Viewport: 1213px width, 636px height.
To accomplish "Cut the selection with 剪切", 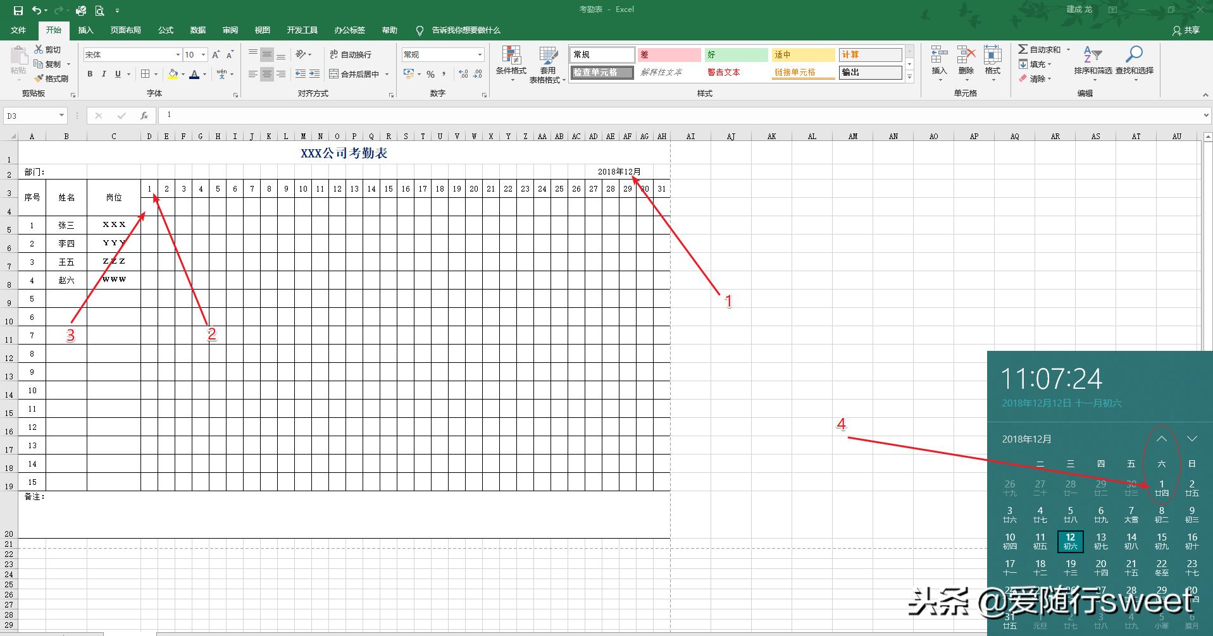I will (48, 49).
